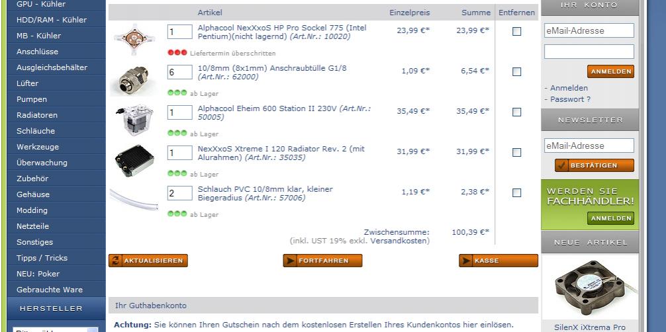Open NexXxoS Xtreme I 120 Radiator link
This screenshot has width=666, height=332.
point(281,153)
